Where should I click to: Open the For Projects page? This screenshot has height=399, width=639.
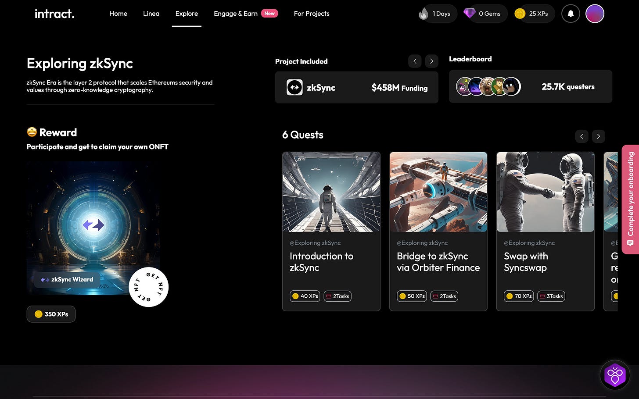pyautogui.click(x=312, y=14)
